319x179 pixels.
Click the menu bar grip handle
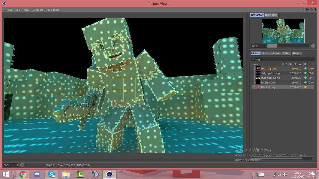[x=4, y=10]
